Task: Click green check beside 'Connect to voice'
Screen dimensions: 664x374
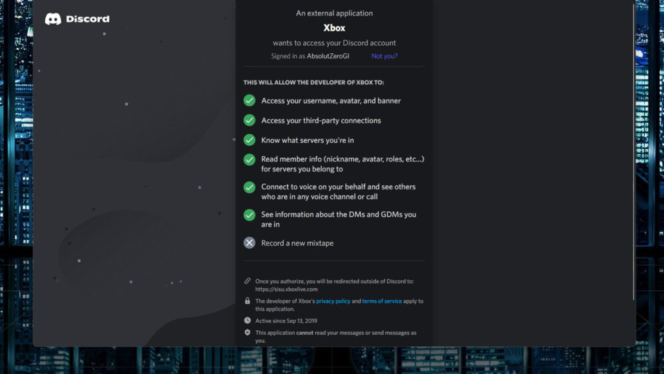Action: (250, 187)
